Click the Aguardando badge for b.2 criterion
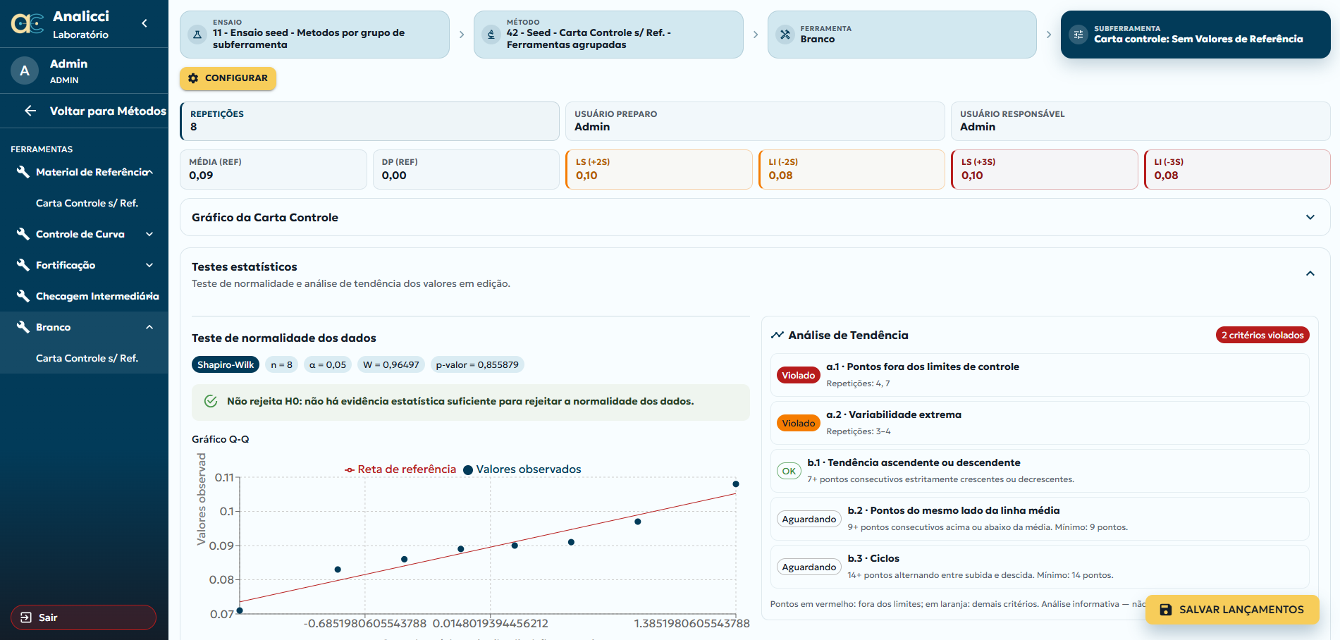The width and height of the screenshot is (1340, 640). (x=809, y=519)
